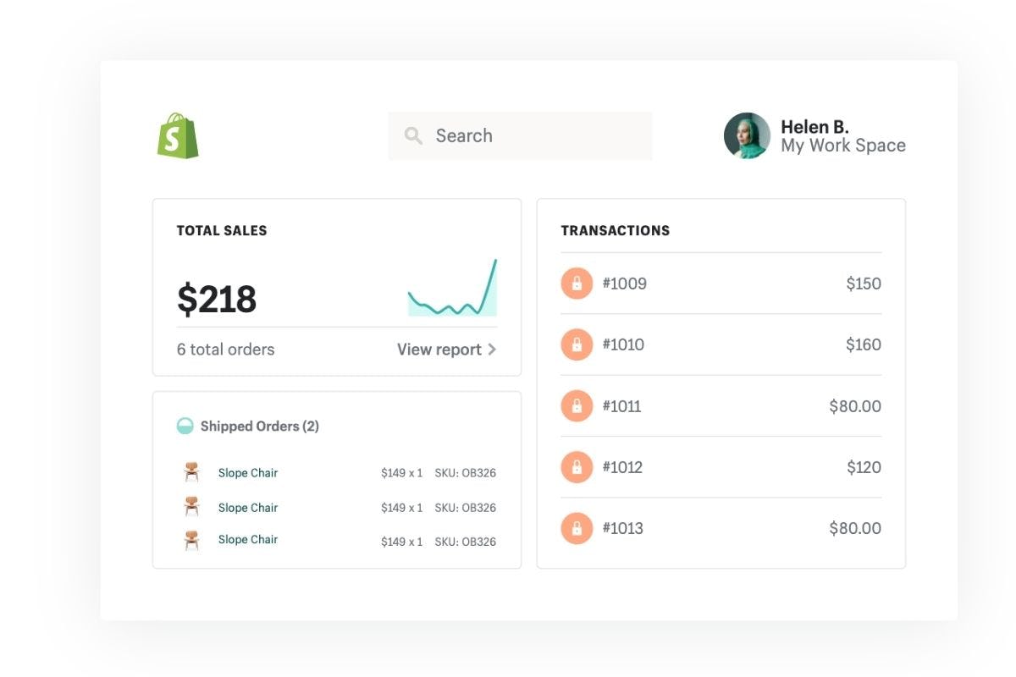Open Helen B. profile avatar
Image resolution: width=1016 pixels, height=677 pixels.
[747, 135]
